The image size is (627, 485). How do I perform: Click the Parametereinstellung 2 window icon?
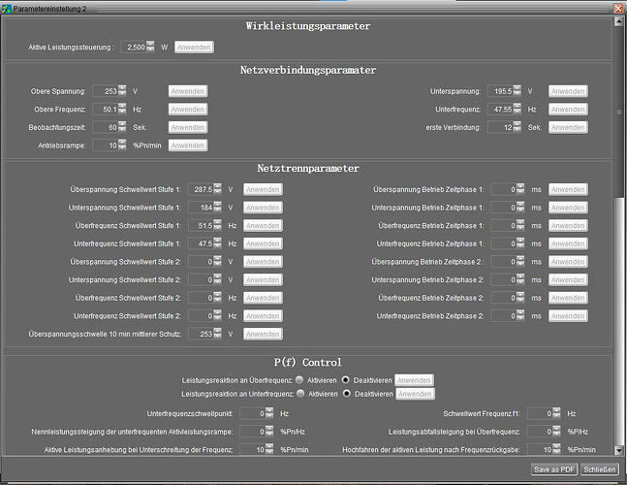coord(6,9)
